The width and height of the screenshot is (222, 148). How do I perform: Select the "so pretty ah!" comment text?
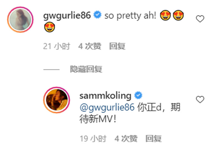point(130,15)
